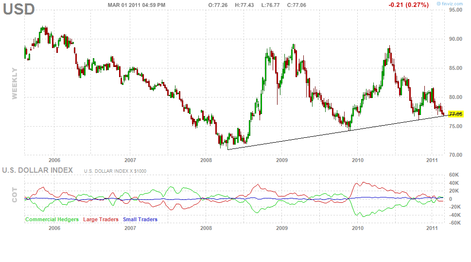Click the U.S. DOLLAR INDEX heading

pyautogui.click(x=37, y=170)
